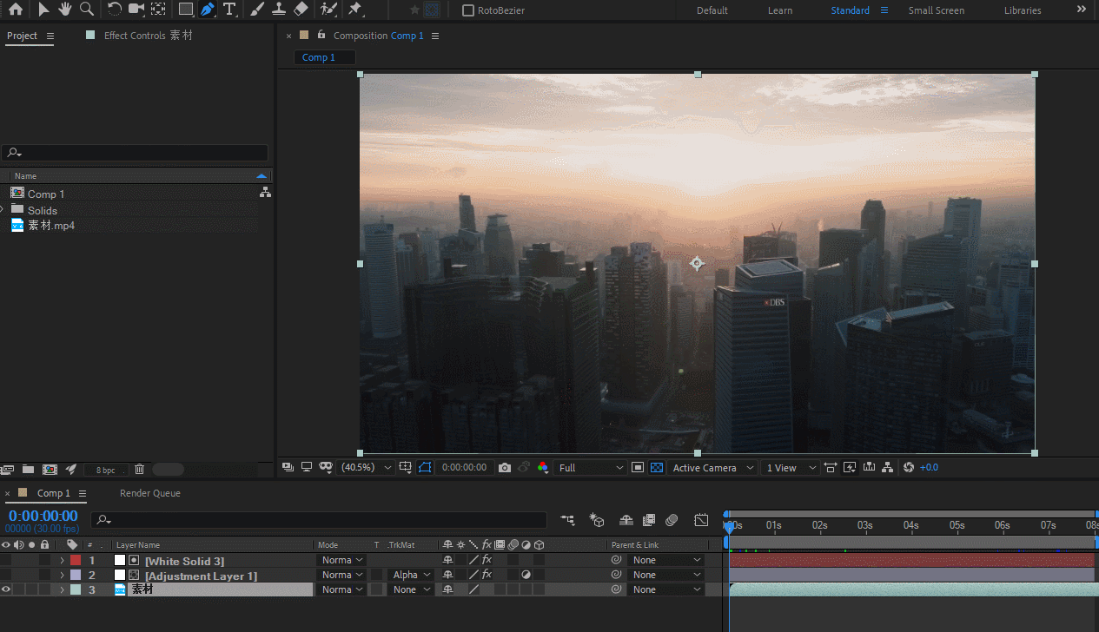Click the timeline ruler at 04s
The width and height of the screenshot is (1099, 632).
(910, 525)
